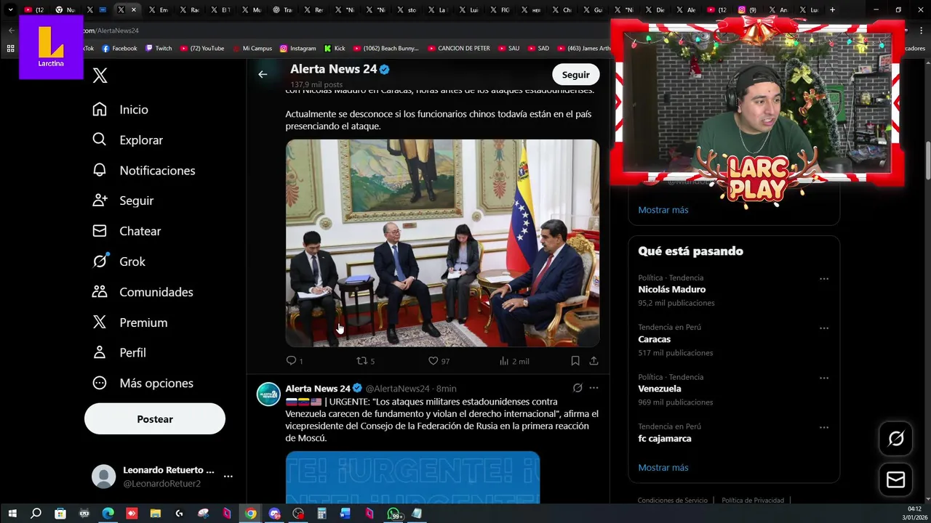Open the Explorar search icon

100,139
